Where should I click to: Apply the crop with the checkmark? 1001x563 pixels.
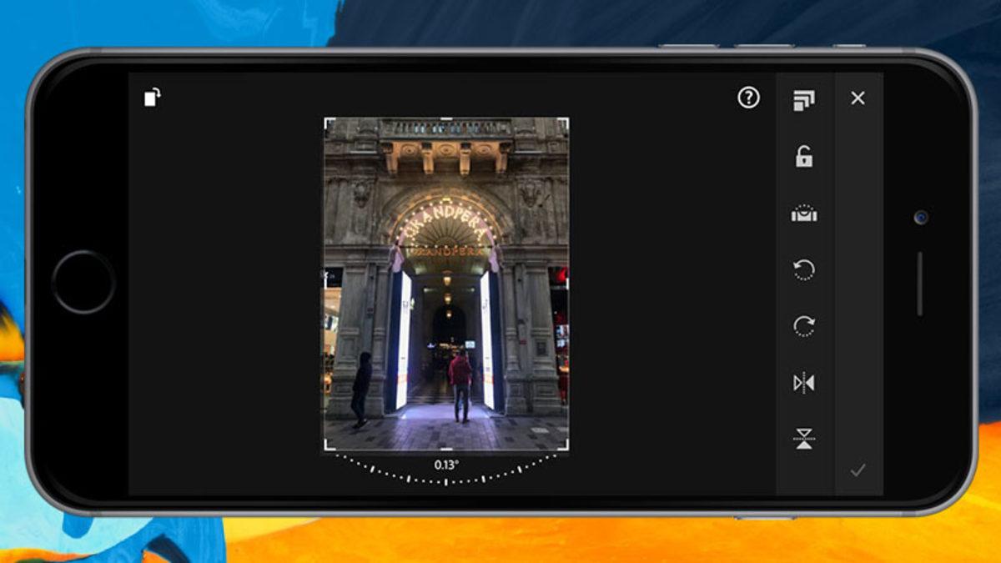pyautogui.click(x=859, y=469)
